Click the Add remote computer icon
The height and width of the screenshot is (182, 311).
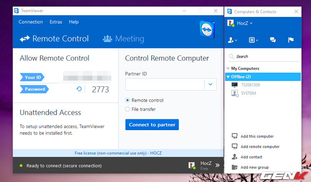pos(235,147)
